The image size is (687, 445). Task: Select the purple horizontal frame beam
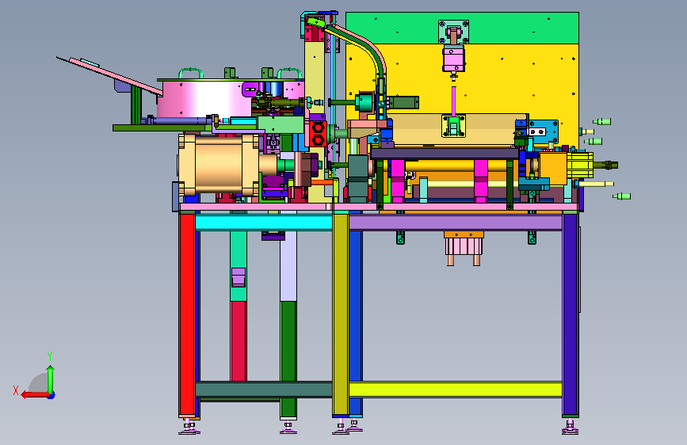tap(455, 222)
